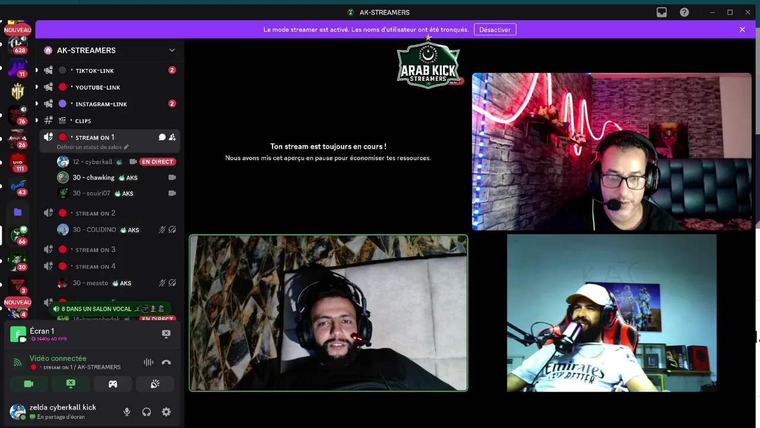Viewport: 760px width, 428px height.
Task: Dismiss the streamer mode banner
Action: click(x=742, y=30)
